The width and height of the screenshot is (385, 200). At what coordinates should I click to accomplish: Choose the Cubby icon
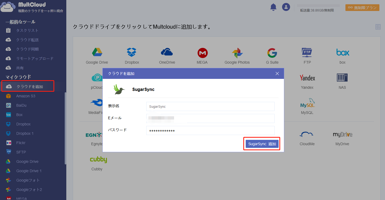[98, 159]
